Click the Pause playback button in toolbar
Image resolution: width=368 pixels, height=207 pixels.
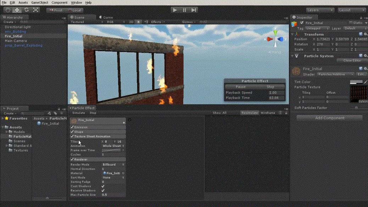(x=184, y=10)
